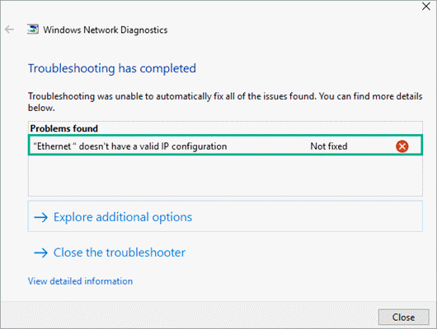The width and height of the screenshot is (437, 329).
Task: Choose Close the troubleshooter
Action: click(x=110, y=253)
